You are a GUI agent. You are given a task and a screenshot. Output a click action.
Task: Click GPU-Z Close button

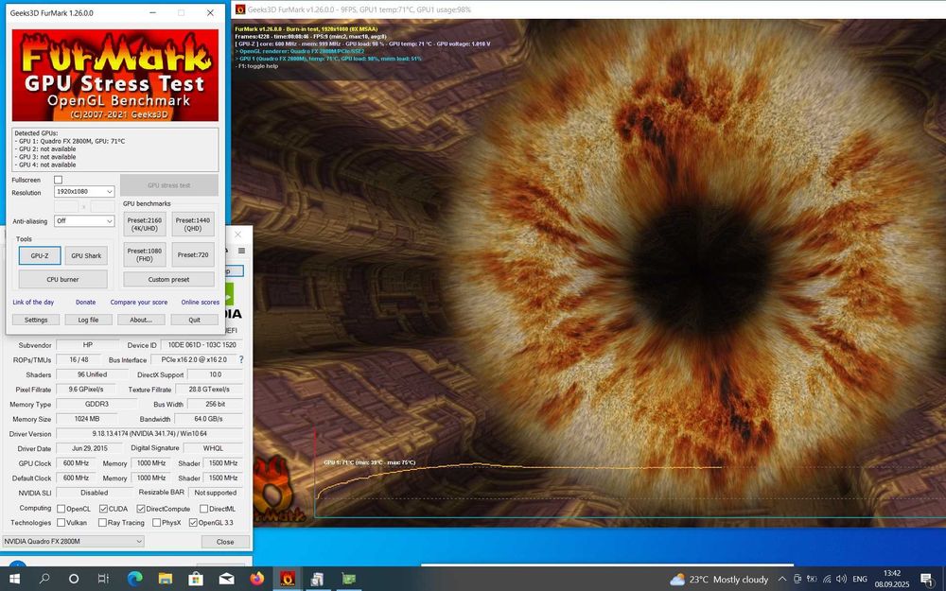pos(225,542)
